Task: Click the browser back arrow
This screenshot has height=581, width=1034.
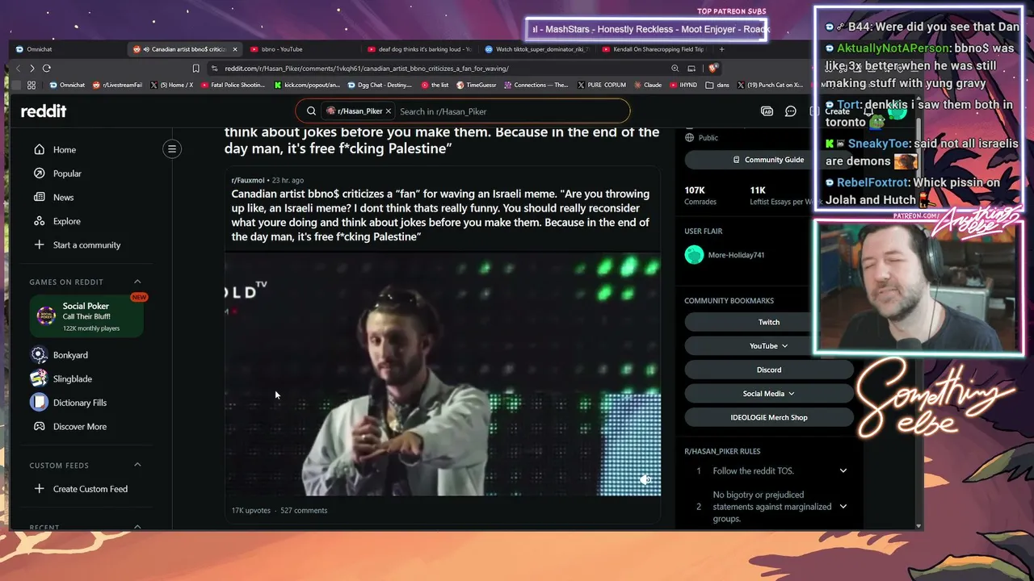Action: [18, 69]
